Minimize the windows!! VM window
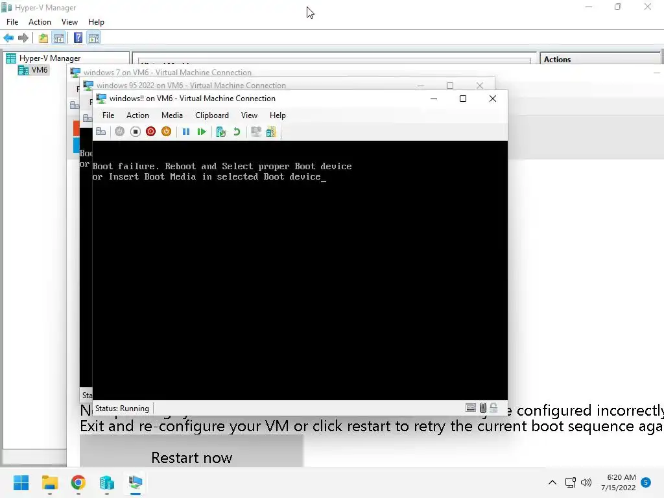664x498 pixels. (434, 99)
